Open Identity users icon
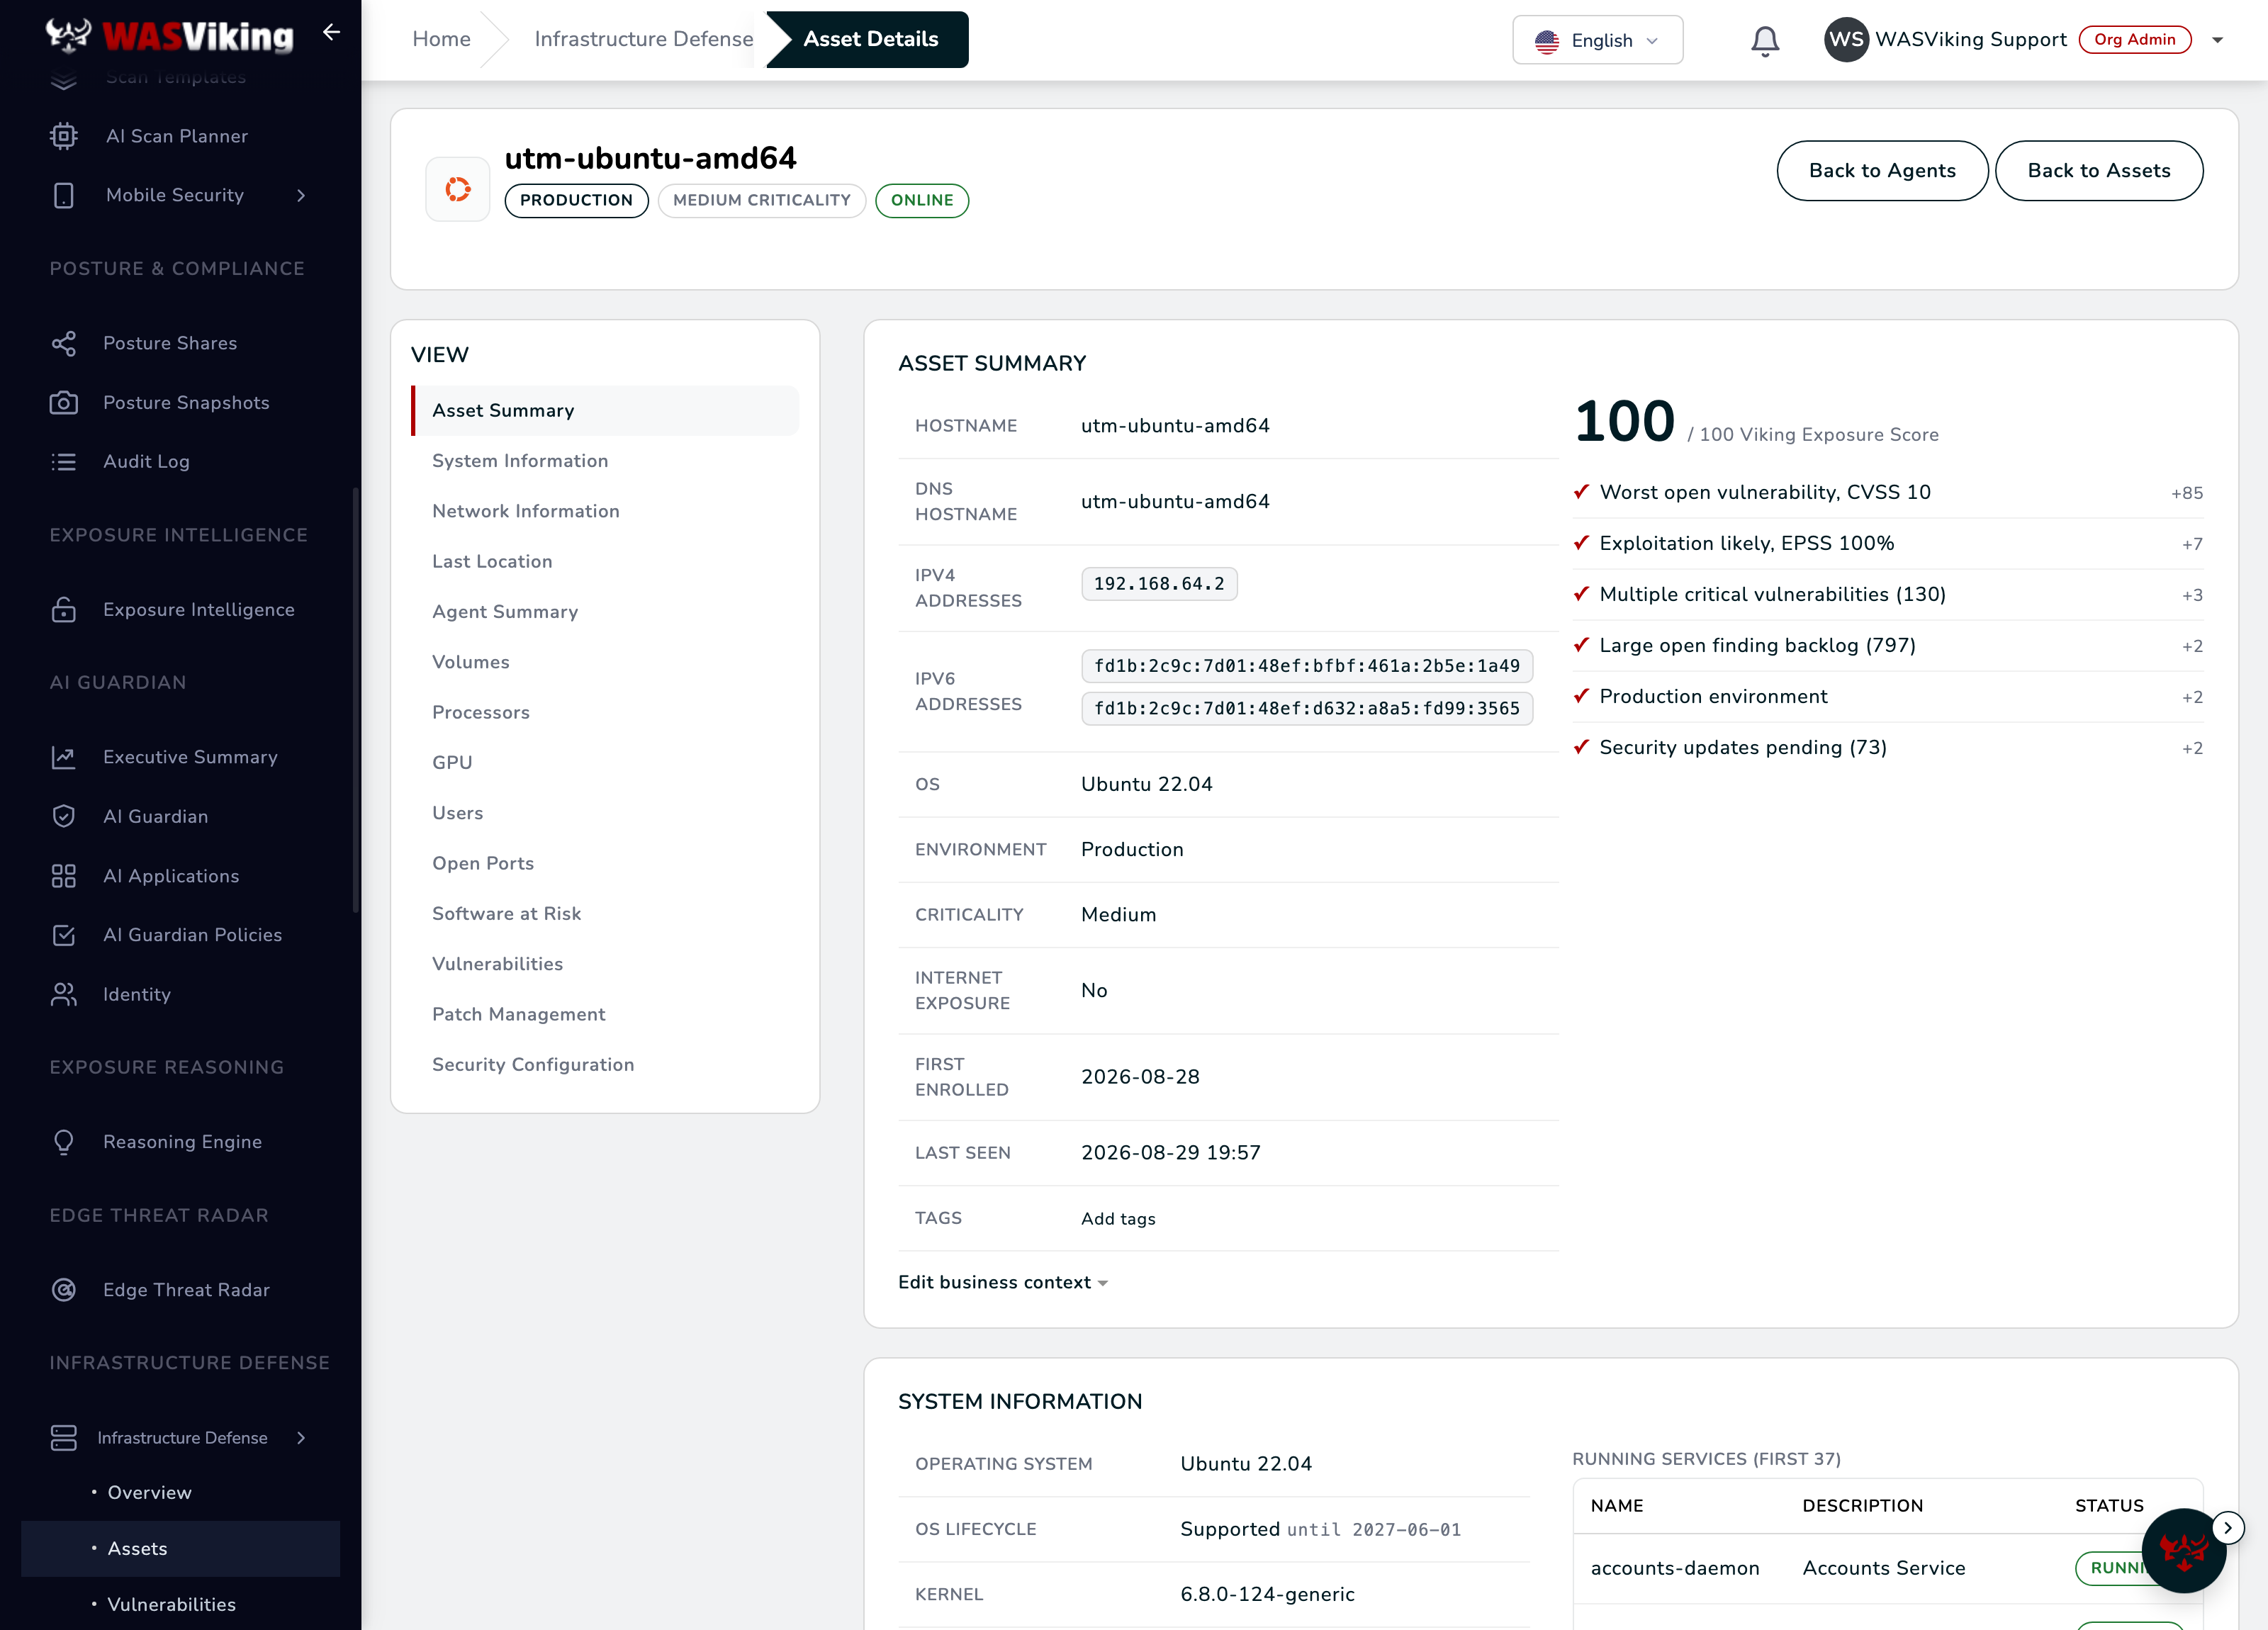Viewport: 2268px width, 1630px height. [64, 994]
